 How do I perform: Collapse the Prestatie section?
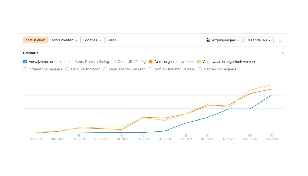[x=282, y=53]
